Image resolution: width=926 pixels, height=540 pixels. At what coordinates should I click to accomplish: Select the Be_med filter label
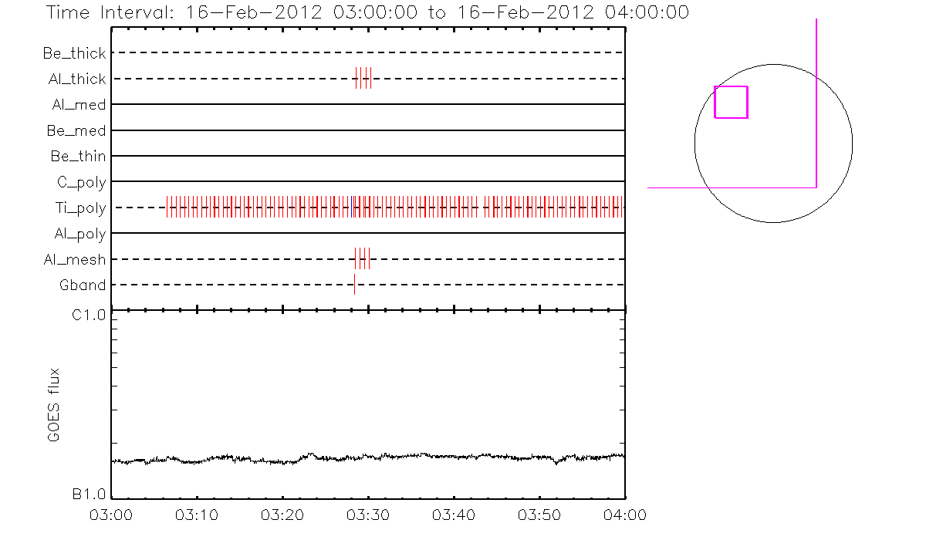(76, 131)
